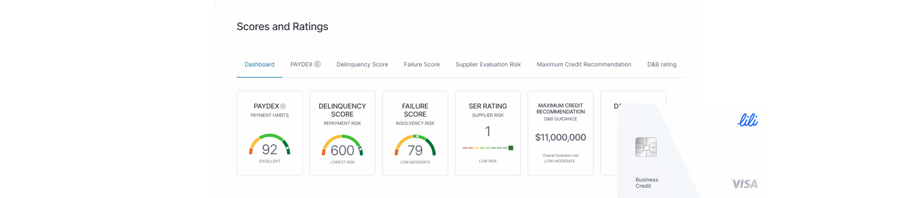Click the Failure Score 79 gauge
The height and width of the screenshot is (198, 918).
(x=415, y=146)
